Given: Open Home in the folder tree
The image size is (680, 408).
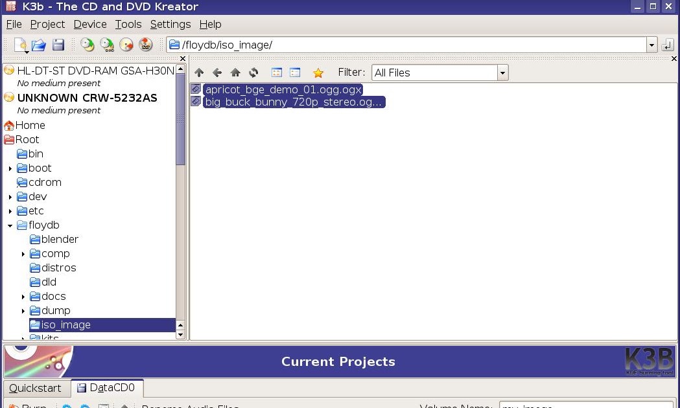Looking at the screenshot, I should point(30,125).
